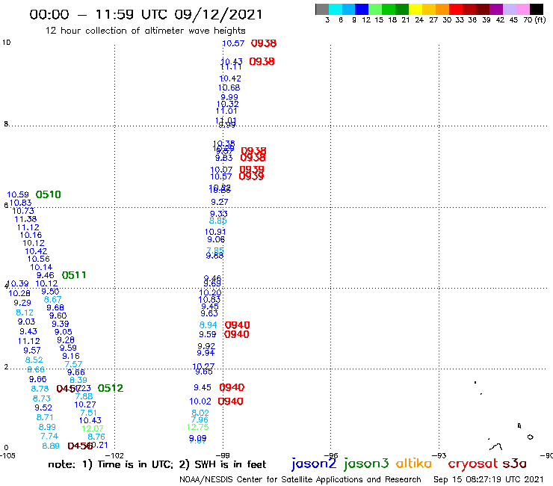The image size is (553, 486).
Task: Click the longitude axis label -102
Action: tap(114, 455)
